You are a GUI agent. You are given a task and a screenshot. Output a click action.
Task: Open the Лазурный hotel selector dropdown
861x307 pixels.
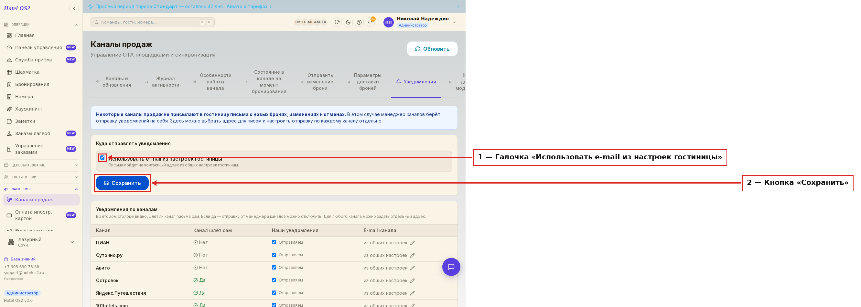(x=41, y=242)
